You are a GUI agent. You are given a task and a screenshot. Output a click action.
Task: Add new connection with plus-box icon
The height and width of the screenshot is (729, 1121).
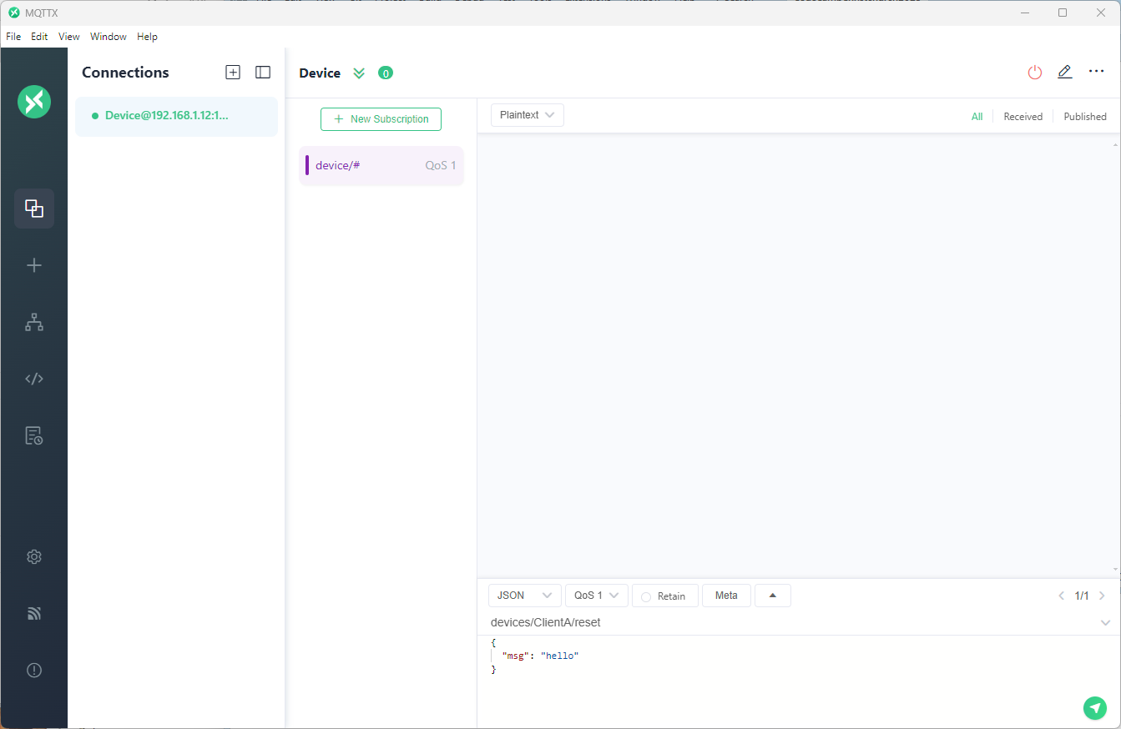[233, 73]
